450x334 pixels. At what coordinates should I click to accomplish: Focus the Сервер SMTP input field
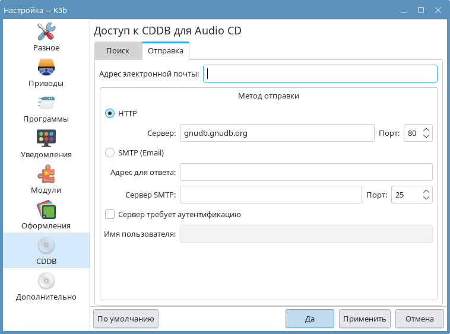(x=271, y=195)
